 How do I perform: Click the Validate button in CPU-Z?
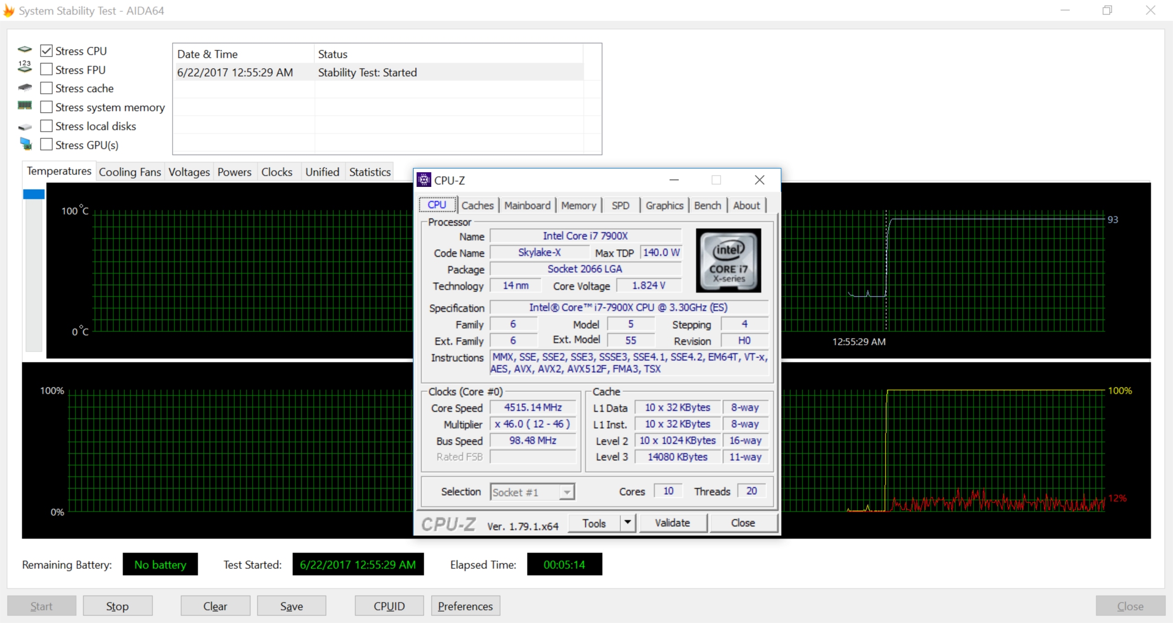click(x=672, y=523)
